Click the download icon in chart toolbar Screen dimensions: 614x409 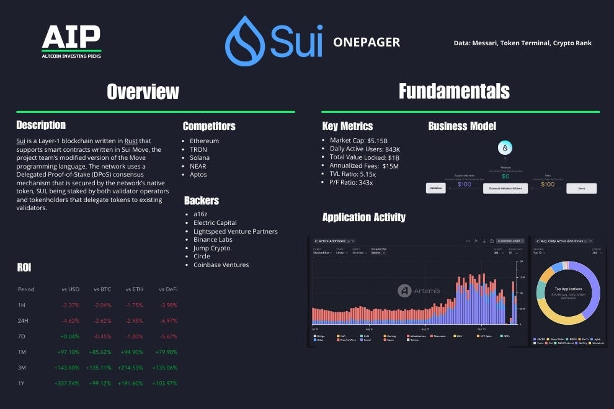click(484, 241)
